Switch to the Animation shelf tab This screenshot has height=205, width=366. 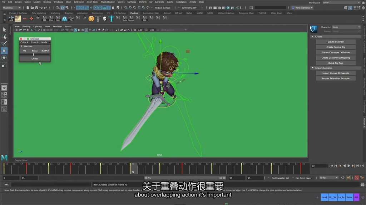[82, 13]
